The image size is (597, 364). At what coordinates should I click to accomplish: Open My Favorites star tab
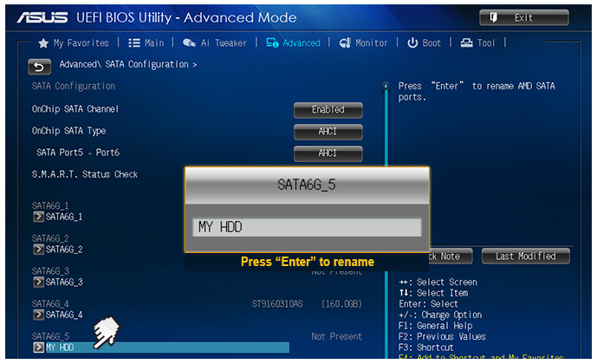(74, 42)
